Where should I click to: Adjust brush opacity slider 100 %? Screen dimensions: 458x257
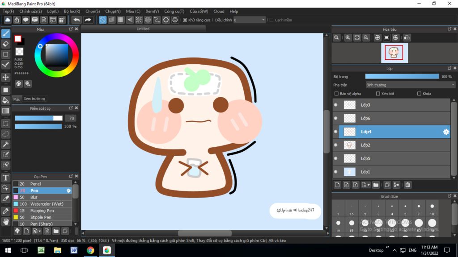pos(38,126)
